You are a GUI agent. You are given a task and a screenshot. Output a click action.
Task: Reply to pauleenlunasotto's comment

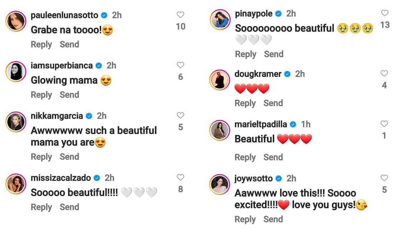coord(41,45)
